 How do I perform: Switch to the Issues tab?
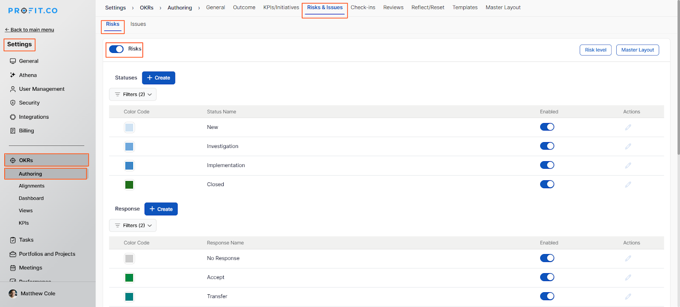[x=138, y=24]
